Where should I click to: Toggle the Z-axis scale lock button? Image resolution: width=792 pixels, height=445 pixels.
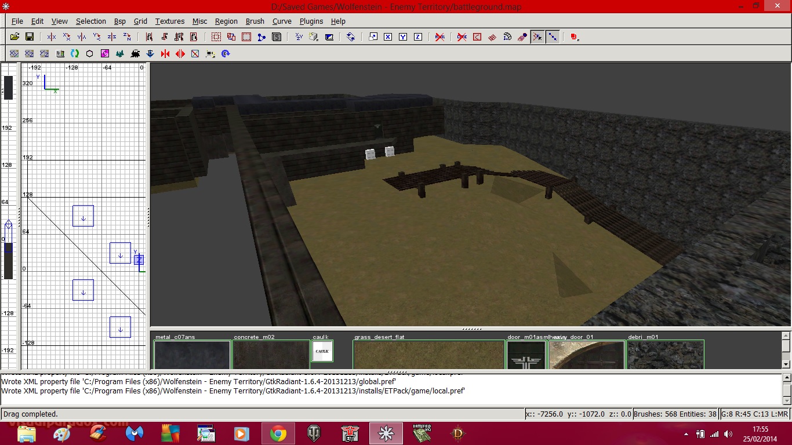(418, 37)
